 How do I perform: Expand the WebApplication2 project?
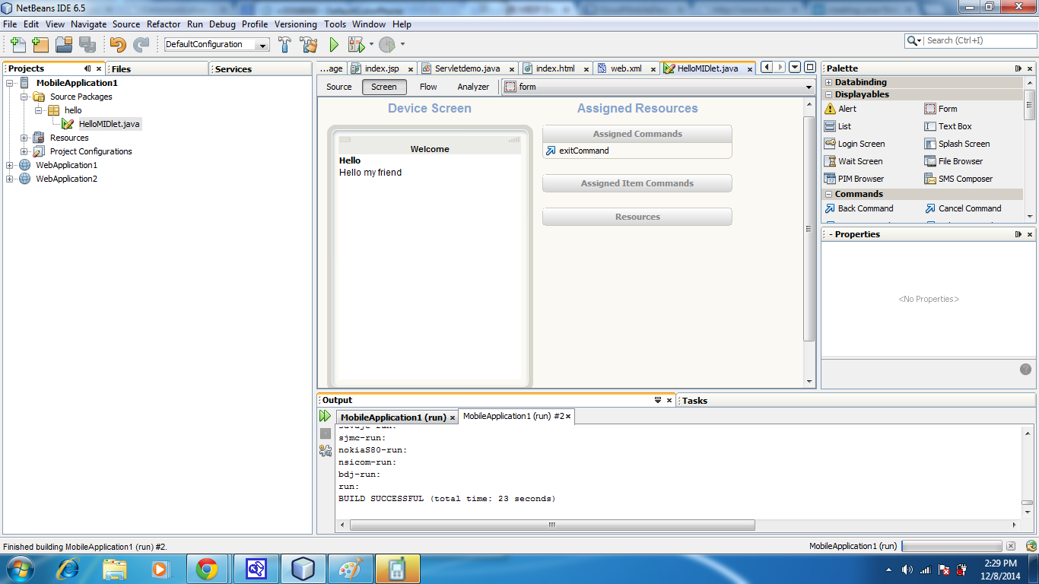pyautogui.click(x=10, y=179)
